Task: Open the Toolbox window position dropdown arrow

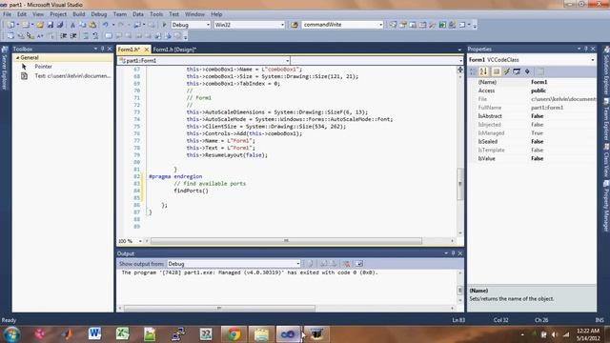Action: (x=95, y=49)
